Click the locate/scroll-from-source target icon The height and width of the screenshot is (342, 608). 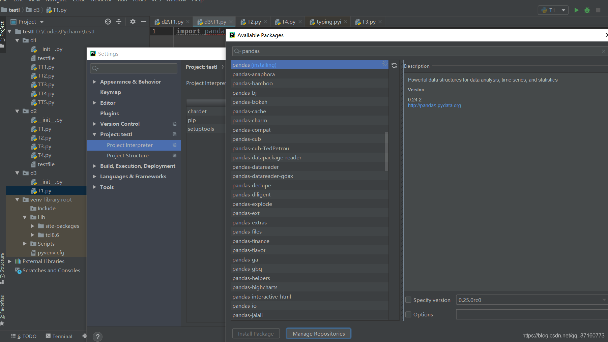108,22
